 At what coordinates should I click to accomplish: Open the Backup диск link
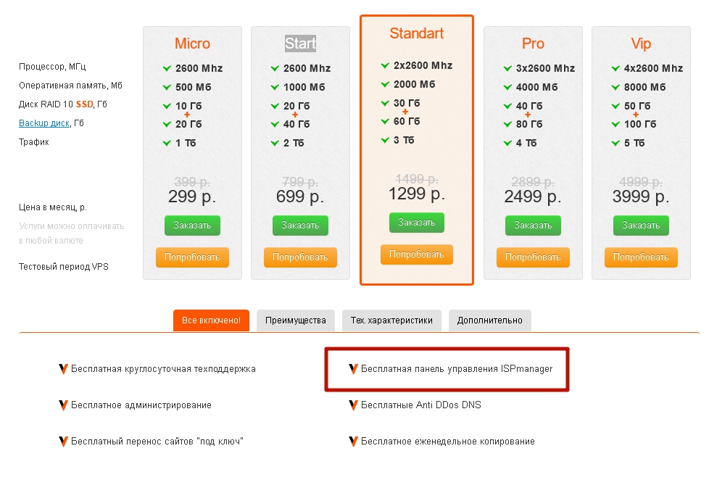point(44,123)
